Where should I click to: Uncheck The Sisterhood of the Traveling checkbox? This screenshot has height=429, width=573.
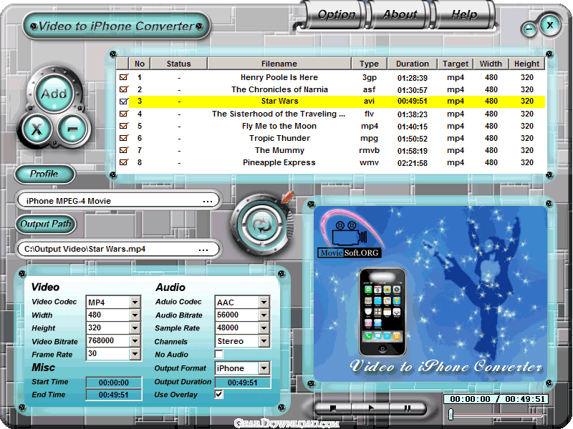click(x=124, y=114)
